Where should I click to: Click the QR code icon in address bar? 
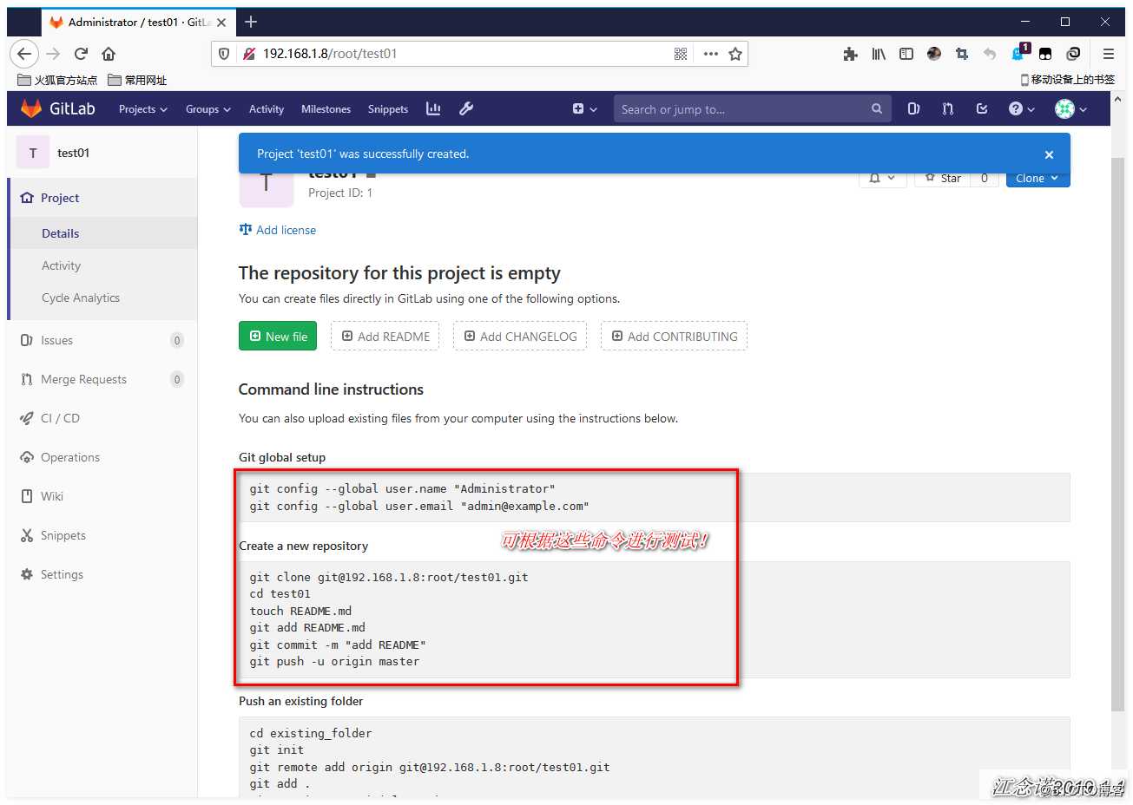[681, 54]
